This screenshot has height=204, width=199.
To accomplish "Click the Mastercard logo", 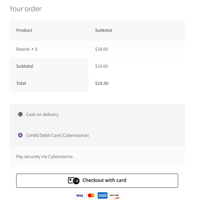I will (x=91, y=195).
